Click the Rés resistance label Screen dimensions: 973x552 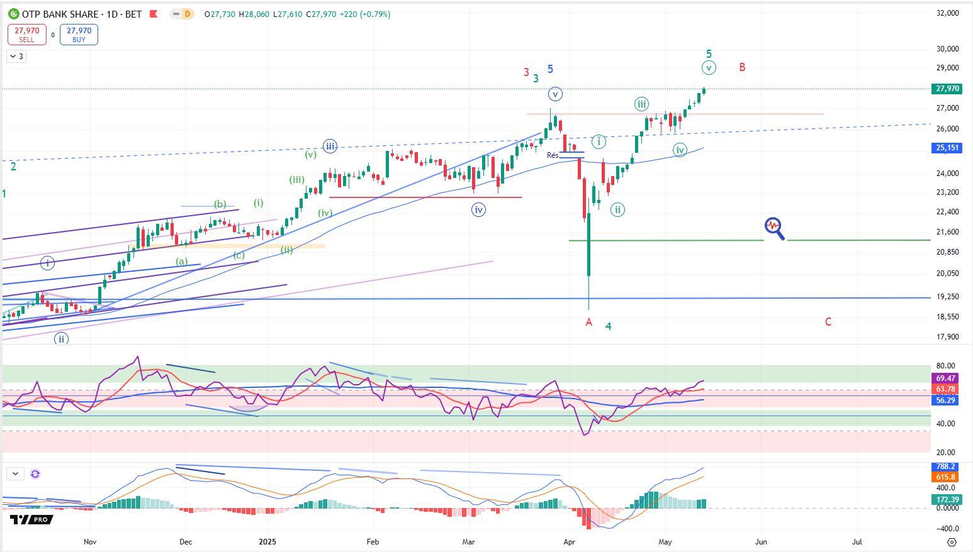[x=553, y=155]
